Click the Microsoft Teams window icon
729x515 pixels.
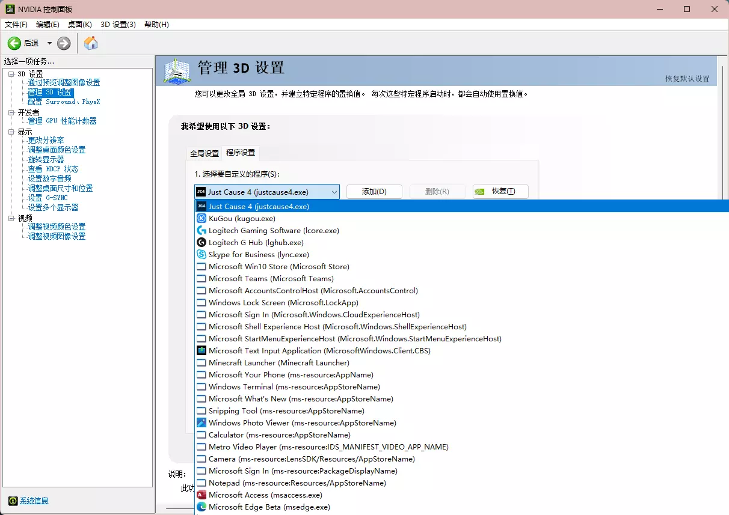pyautogui.click(x=201, y=278)
